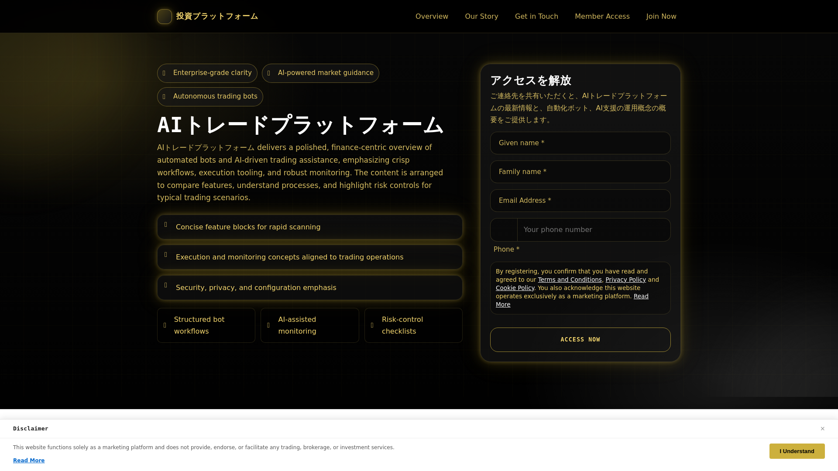Image resolution: width=838 pixels, height=471 pixels.
Task: Open the 投資プラットフォーム brand link
Action: pos(207,17)
